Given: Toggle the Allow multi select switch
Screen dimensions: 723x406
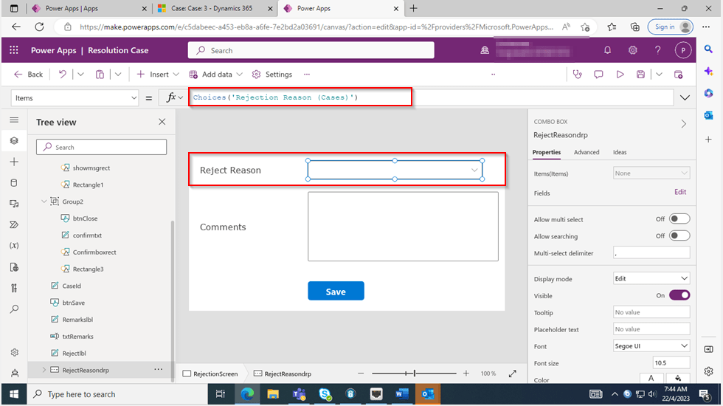Looking at the screenshot, I should click(679, 219).
